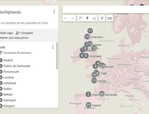149x114 pixels.
Task: Click map marker 21 near Nantes
Action: pos(94,80)
